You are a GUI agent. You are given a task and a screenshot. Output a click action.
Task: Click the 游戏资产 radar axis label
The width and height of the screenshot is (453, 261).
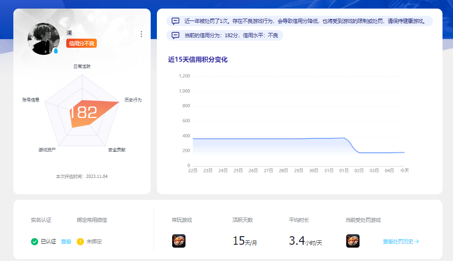pos(47,150)
